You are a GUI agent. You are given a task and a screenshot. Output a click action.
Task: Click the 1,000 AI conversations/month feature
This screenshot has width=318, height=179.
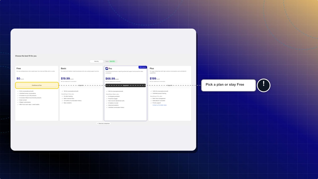(160, 91)
